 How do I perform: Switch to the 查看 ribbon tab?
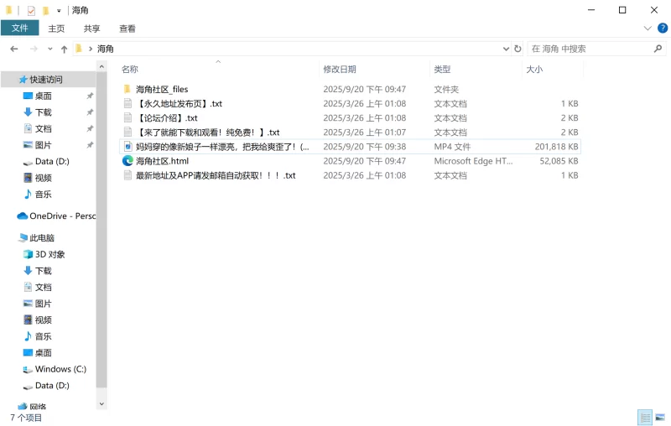[x=127, y=29]
